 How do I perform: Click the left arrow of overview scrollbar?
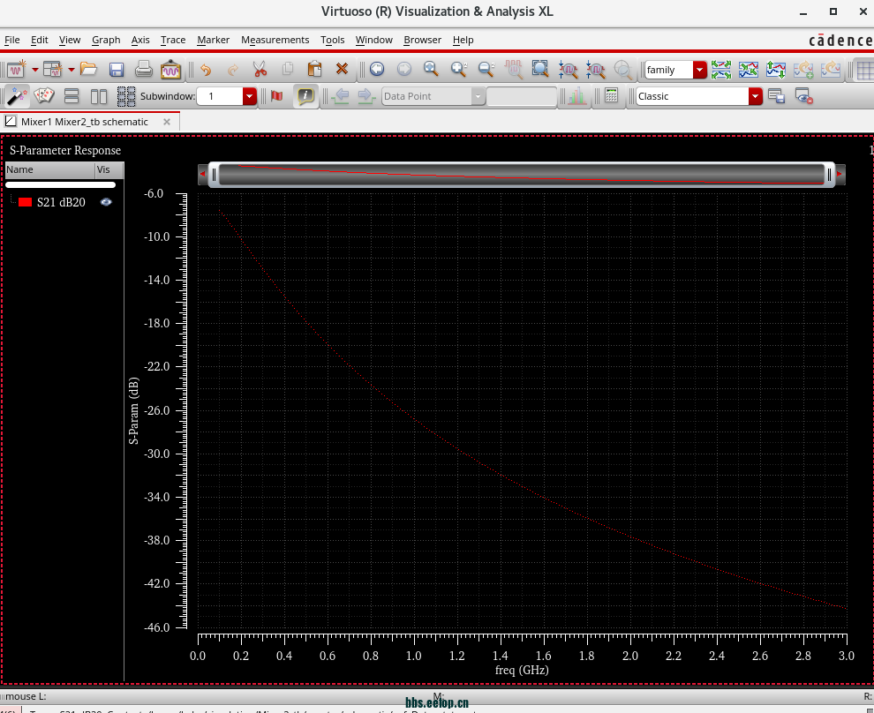tap(202, 175)
